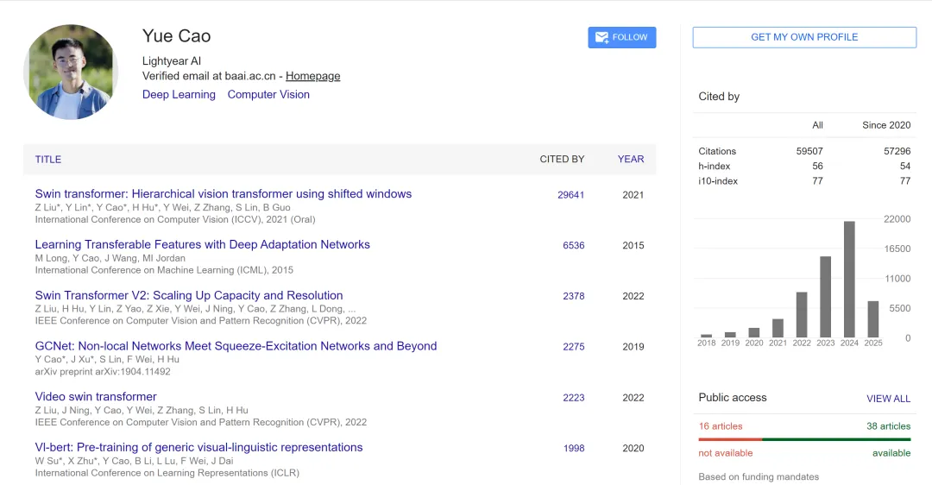Open the 38 articles available link
This screenshot has width=932, height=485.
click(888, 426)
